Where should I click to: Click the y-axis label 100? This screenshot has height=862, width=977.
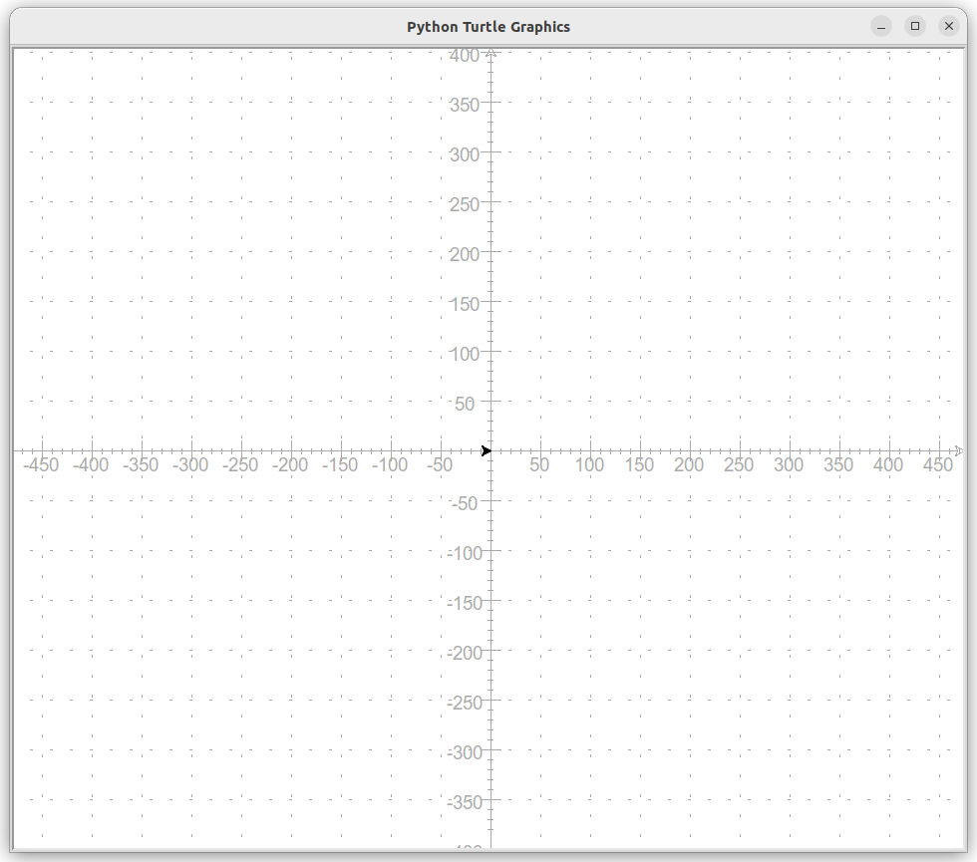pyautogui.click(x=465, y=354)
